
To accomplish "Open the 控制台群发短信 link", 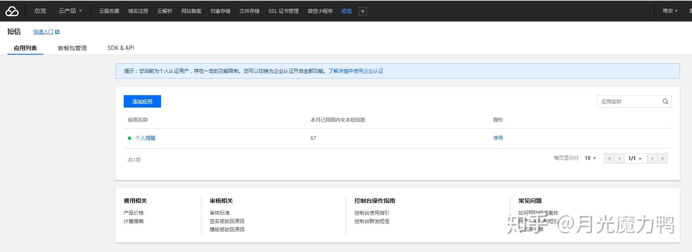I will pos(372,221).
